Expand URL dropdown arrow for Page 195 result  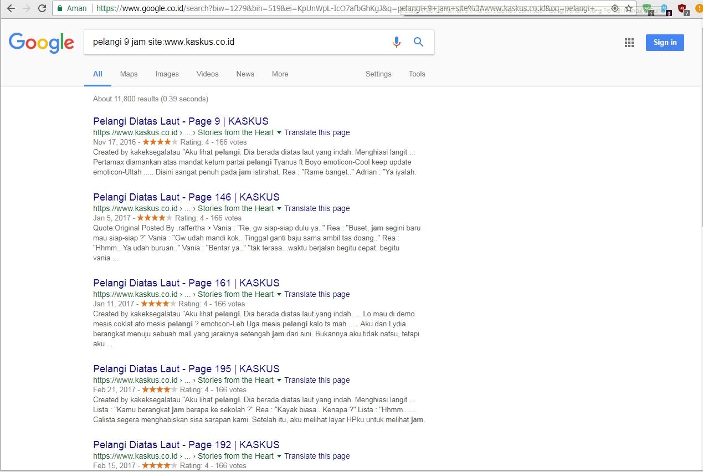279,380
